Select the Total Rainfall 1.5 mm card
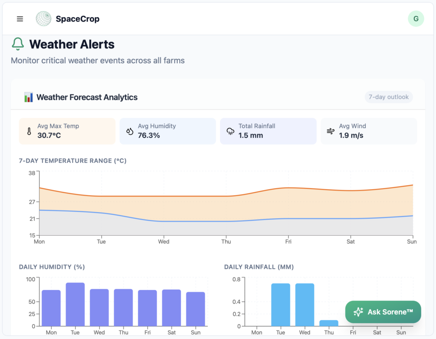 pyautogui.click(x=268, y=131)
